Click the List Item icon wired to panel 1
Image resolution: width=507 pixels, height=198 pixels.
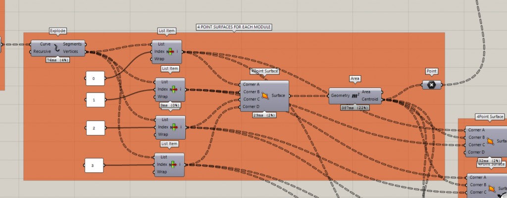click(x=174, y=90)
